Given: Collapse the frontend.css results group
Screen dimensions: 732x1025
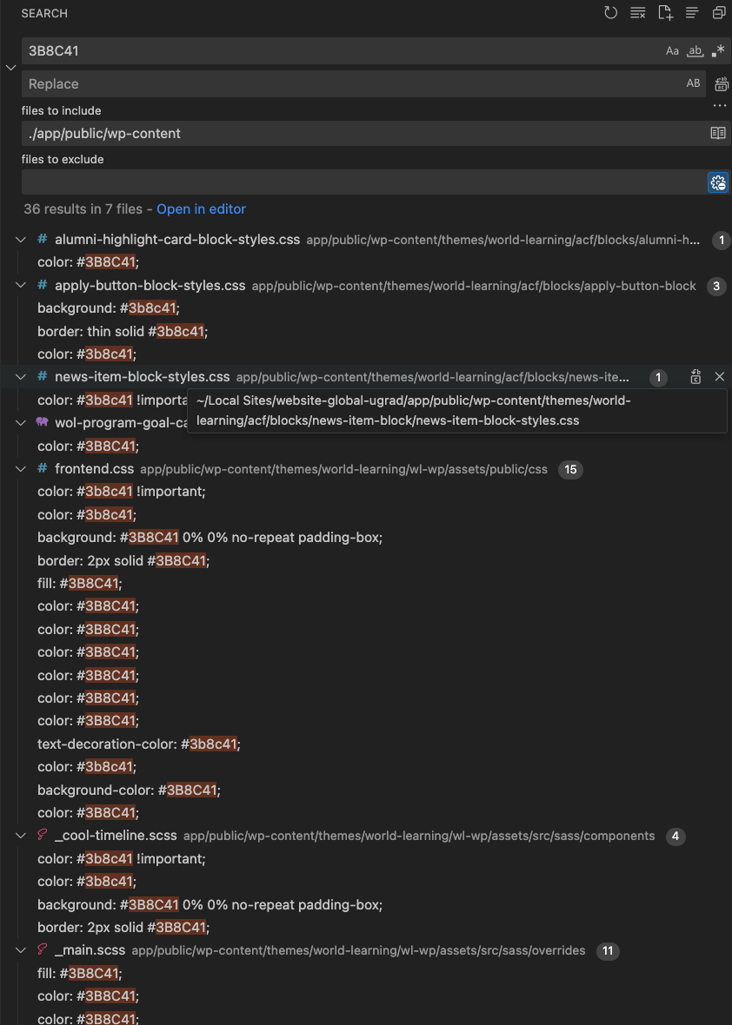Looking at the screenshot, I should coord(21,469).
